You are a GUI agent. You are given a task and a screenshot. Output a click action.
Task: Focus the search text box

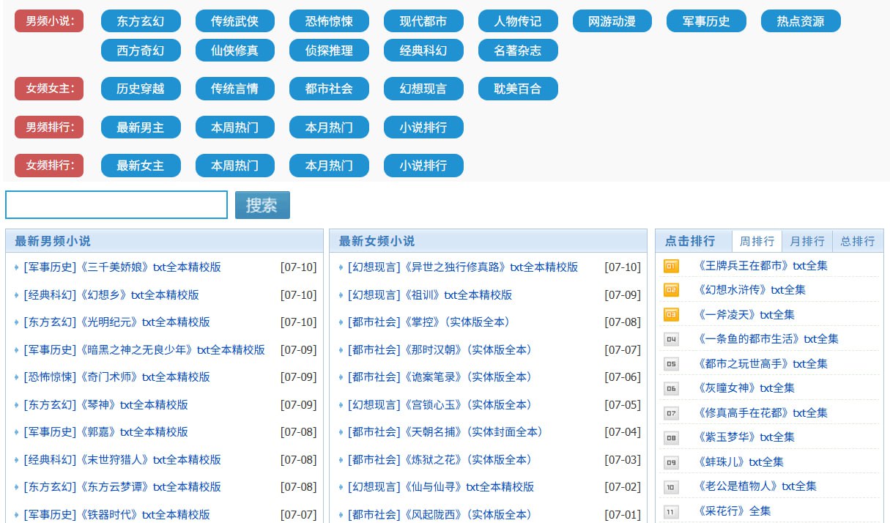coord(116,204)
